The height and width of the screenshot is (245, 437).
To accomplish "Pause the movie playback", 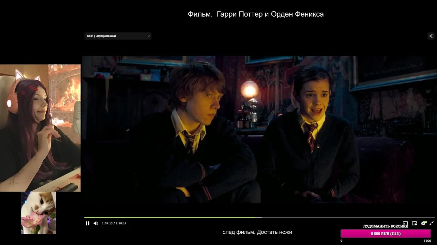I will click(87, 223).
